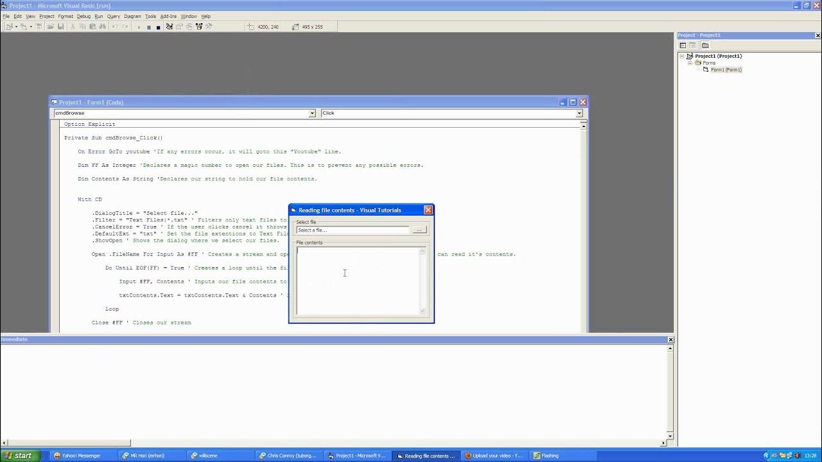Screen dimensions: 822x462
Task: Open the Edit menu
Action: click(x=18, y=16)
